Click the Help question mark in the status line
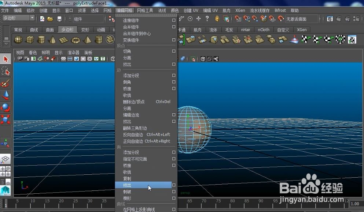Viewport: 364px width, 212px height. click(x=206, y=19)
